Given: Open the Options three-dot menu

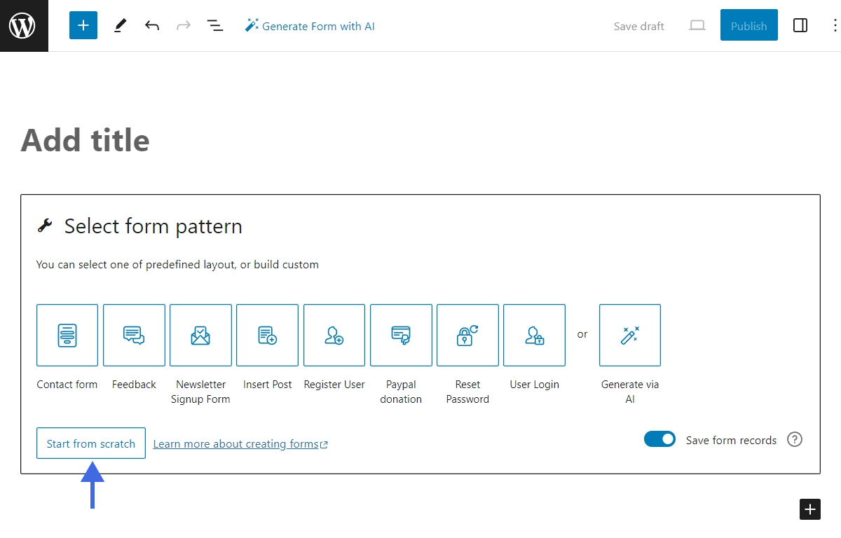Looking at the screenshot, I should tap(833, 25).
